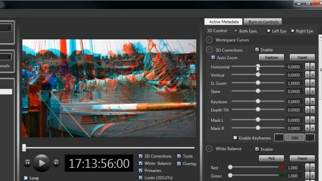Screen dimensions: 322x181
Task: Toggle the Looks (3DLUTs) checkbox
Action: 141,177
